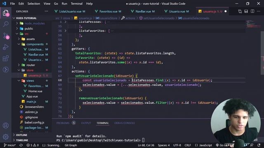Split the editor right
This screenshot has height=148, width=264.
(252, 12)
